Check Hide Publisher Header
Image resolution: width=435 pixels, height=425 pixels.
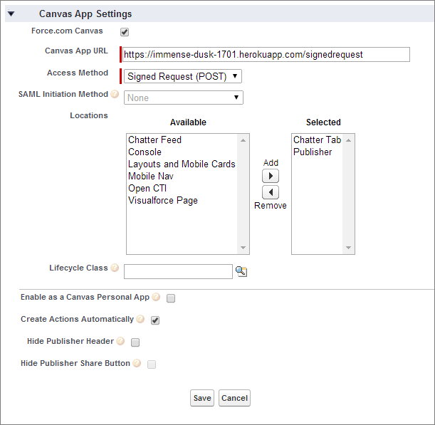[135, 342]
